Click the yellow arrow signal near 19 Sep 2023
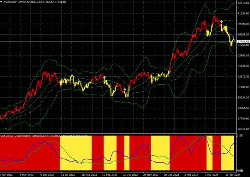The width and height of the screenshot is (250, 177). click(104, 78)
